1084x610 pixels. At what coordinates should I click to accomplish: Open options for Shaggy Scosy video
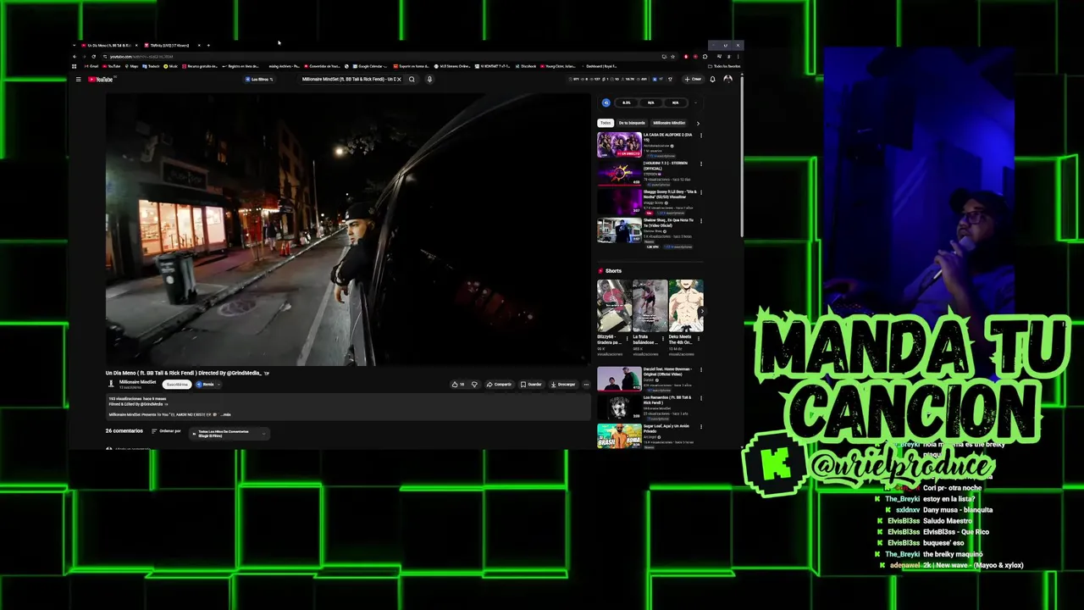[701, 192]
